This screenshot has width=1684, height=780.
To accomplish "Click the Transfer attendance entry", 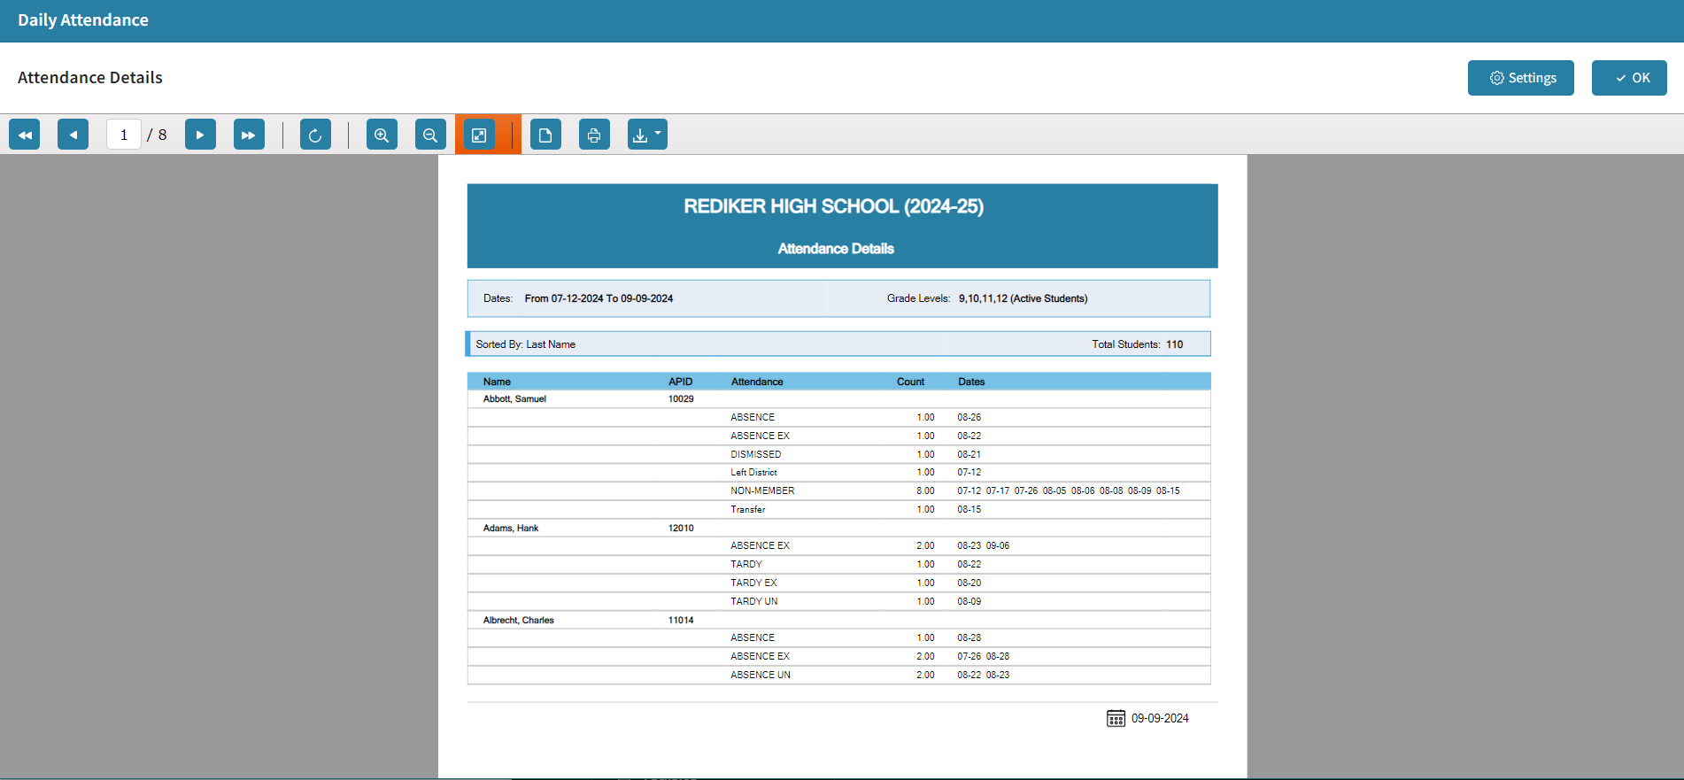I will click(748, 510).
